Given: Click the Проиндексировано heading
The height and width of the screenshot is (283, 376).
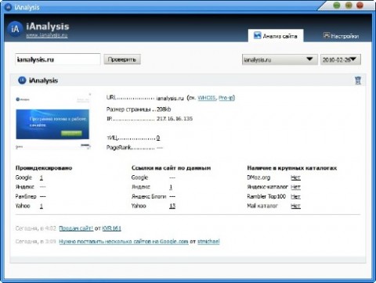Looking at the screenshot, I should (44, 168).
